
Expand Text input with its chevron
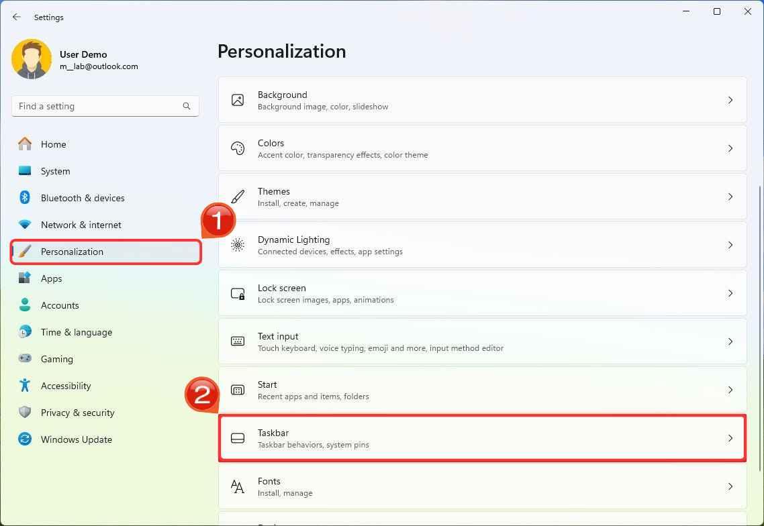730,341
